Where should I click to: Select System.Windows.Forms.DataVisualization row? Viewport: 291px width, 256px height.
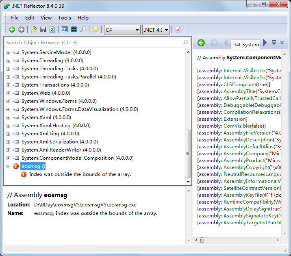80,109
